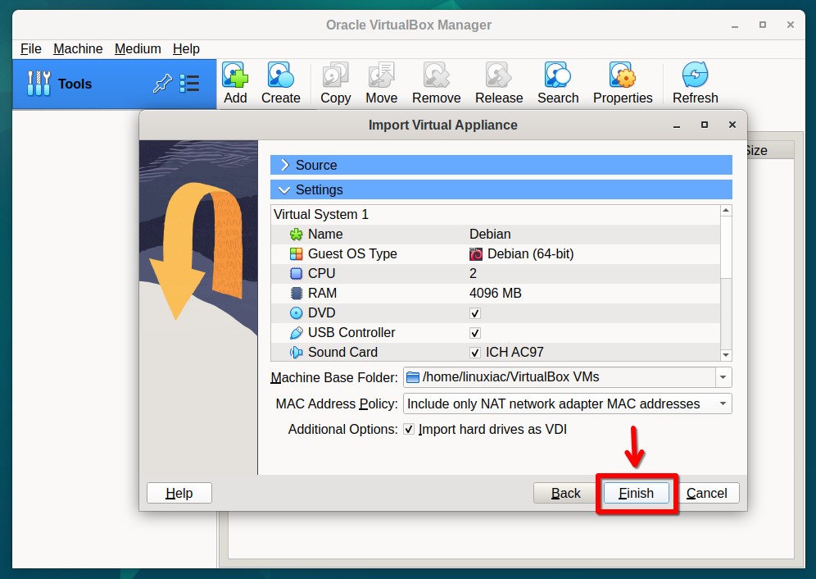Click the Name row clover icon
The height and width of the screenshot is (579, 816).
[296, 235]
